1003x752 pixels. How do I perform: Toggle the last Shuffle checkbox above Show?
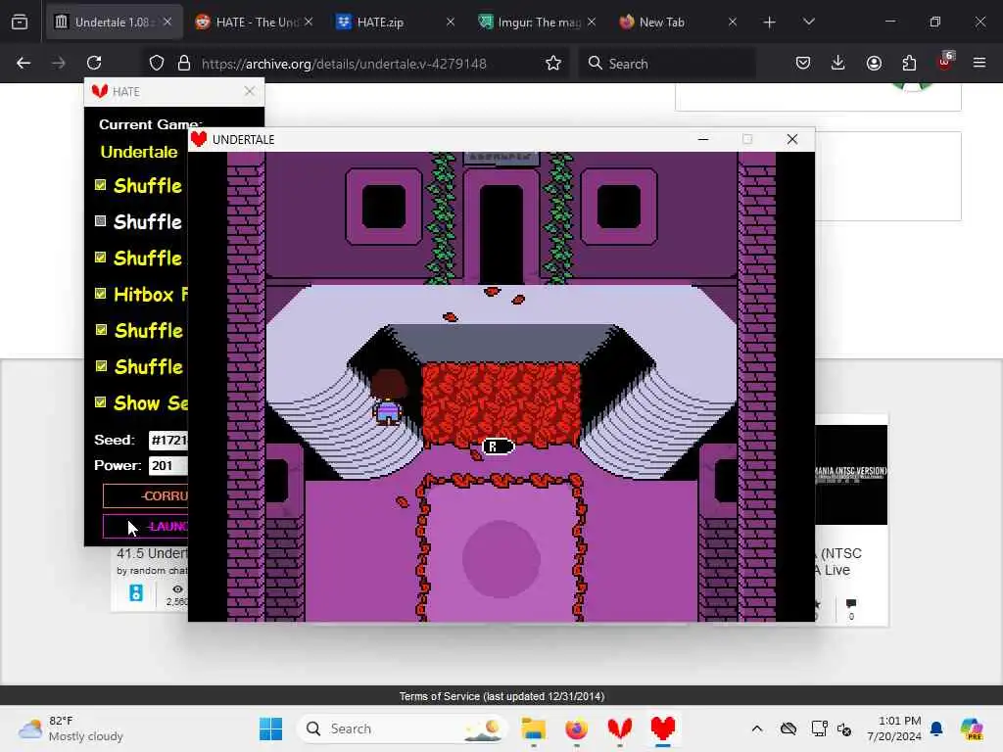(101, 366)
